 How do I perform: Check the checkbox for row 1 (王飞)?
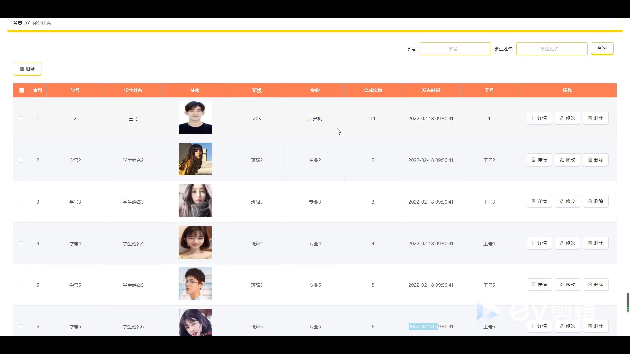point(21,119)
